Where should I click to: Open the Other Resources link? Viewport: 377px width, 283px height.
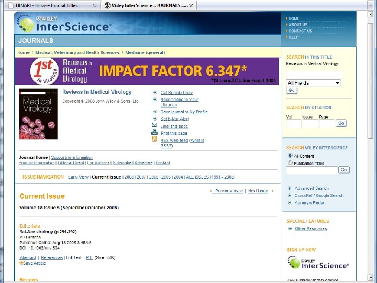[311, 228]
